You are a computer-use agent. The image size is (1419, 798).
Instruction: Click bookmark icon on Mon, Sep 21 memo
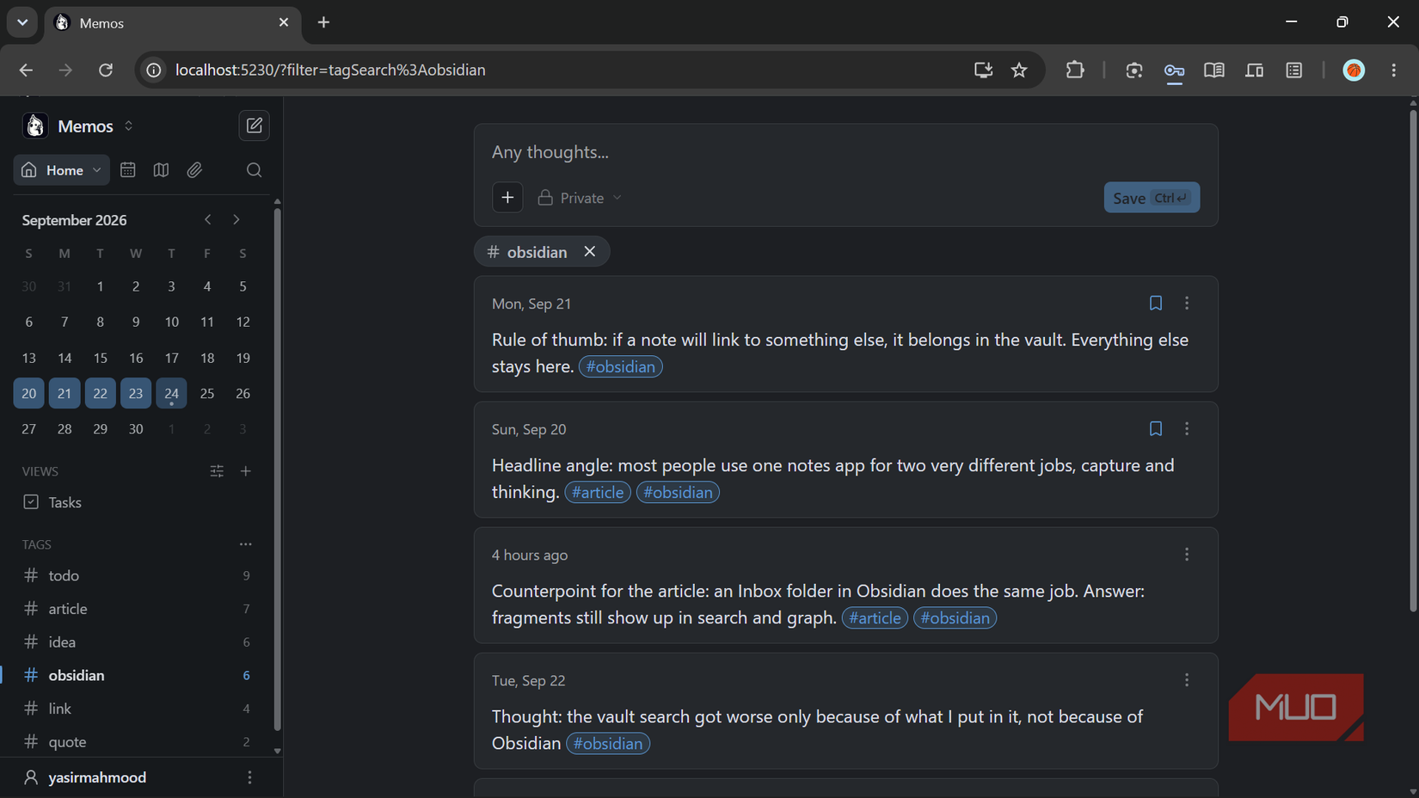click(1156, 304)
